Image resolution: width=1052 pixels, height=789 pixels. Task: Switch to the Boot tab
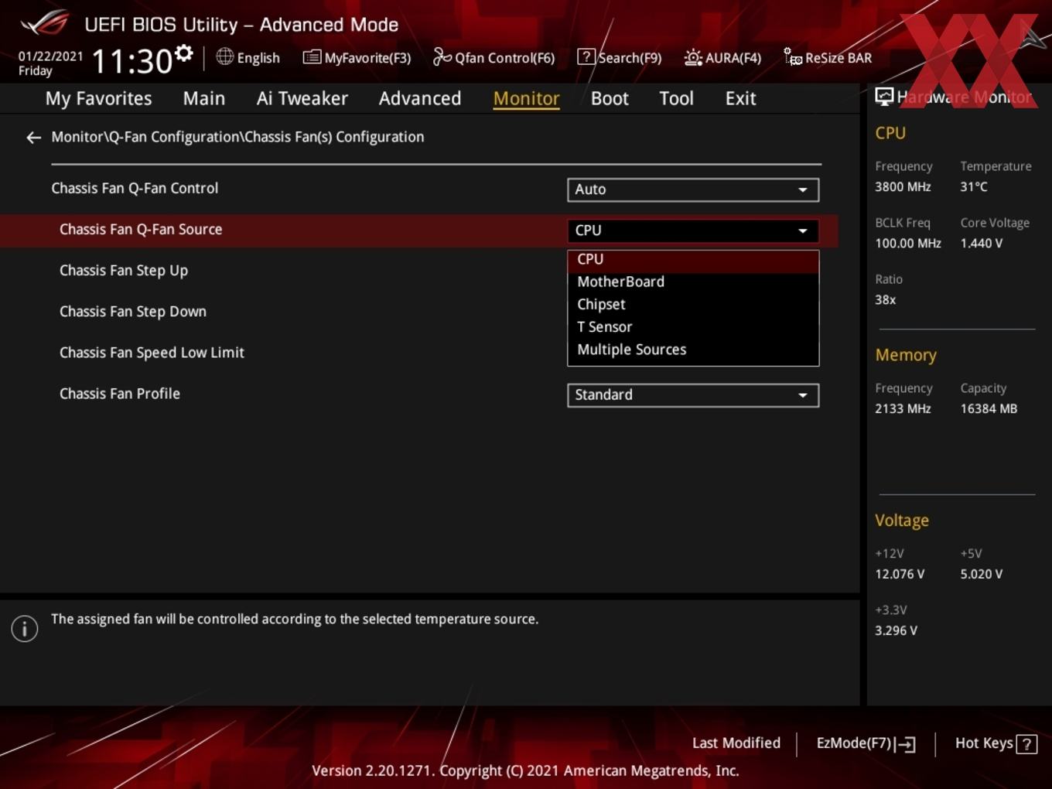coord(610,98)
